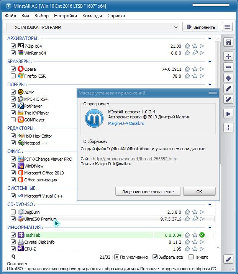Image resolution: width=238 pixels, height=274 pixels.
Task: Click the magnifier search icon
Action: tap(13, 257)
